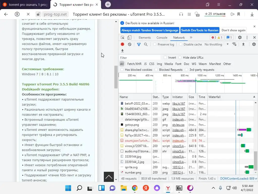Check the Invert filter checkbox

165,57
